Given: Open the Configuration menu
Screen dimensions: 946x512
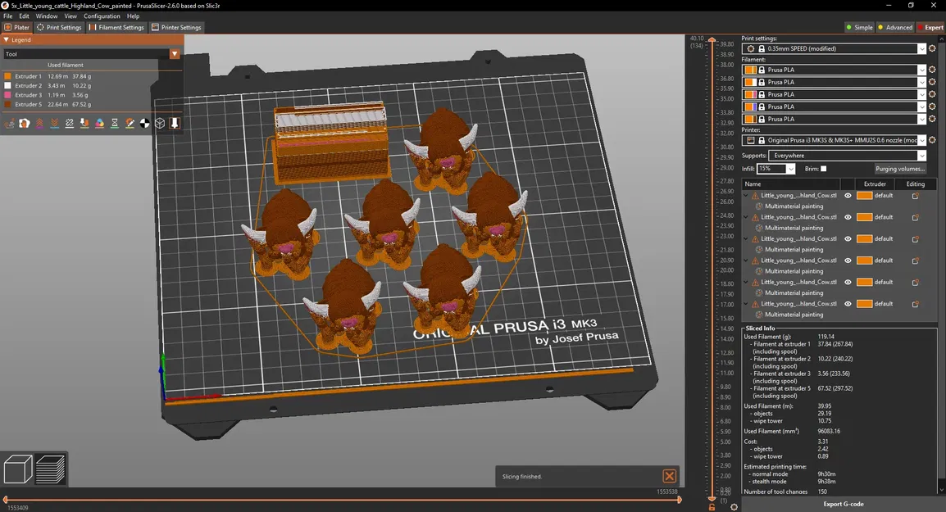Looking at the screenshot, I should [102, 16].
